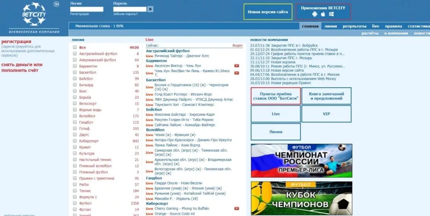
Task: Open match Таунсвилл Хит - Санкоаст Клипперс
Action: [x=184, y=105]
